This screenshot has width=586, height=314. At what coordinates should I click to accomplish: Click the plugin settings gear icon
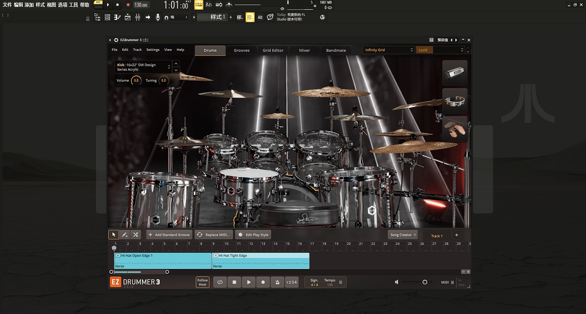[x=116, y=40]
